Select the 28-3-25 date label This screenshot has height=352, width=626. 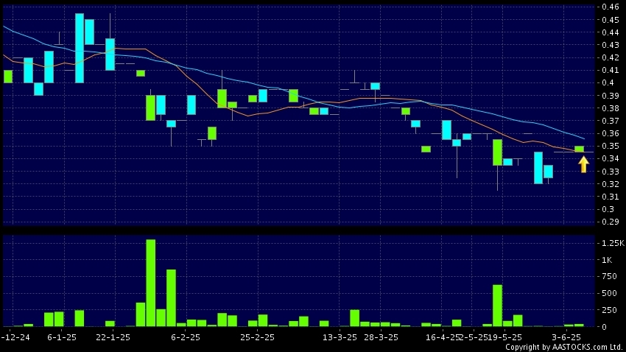coord(381,337)
